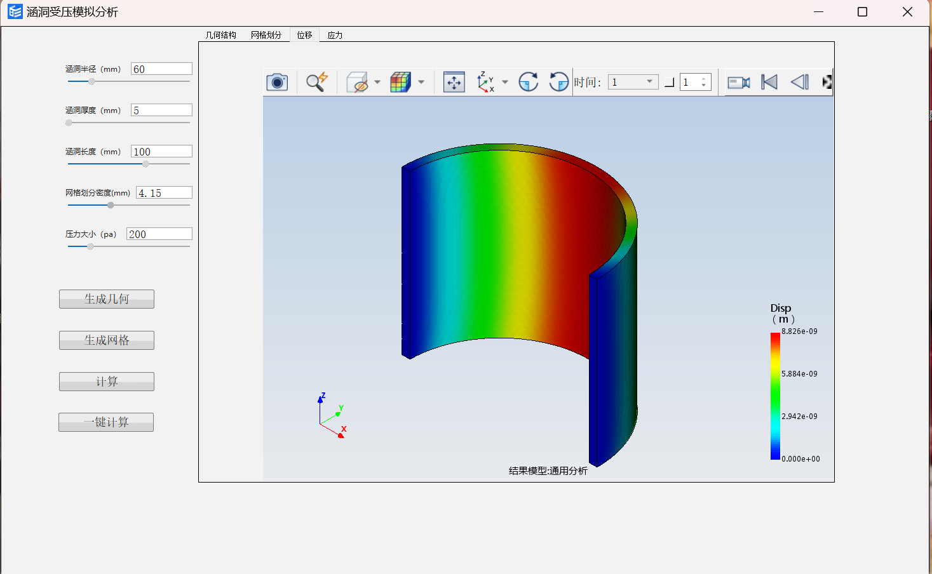This screenshot has height=574, width=932.
Task: Open dropdown arrow next to colored cube icon
Action: click(x=421, y=82)
